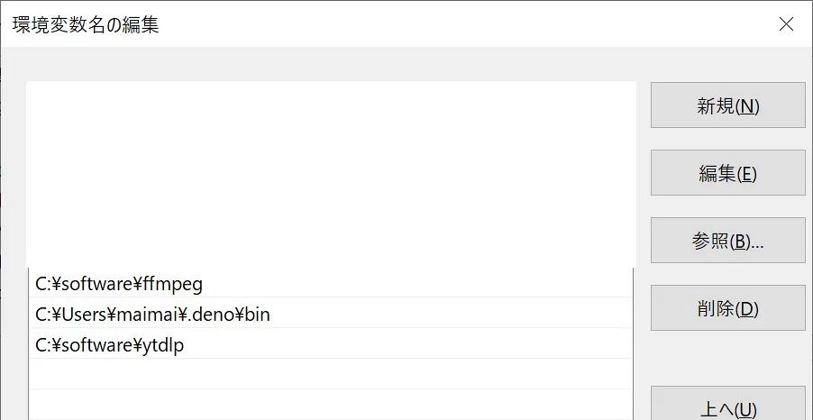Click empty space right of ffmpeg path text
Viewport: 813px width, 420px height.
pos(415,284)
